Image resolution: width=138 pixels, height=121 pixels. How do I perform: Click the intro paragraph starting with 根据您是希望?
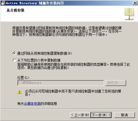point(67,31)
